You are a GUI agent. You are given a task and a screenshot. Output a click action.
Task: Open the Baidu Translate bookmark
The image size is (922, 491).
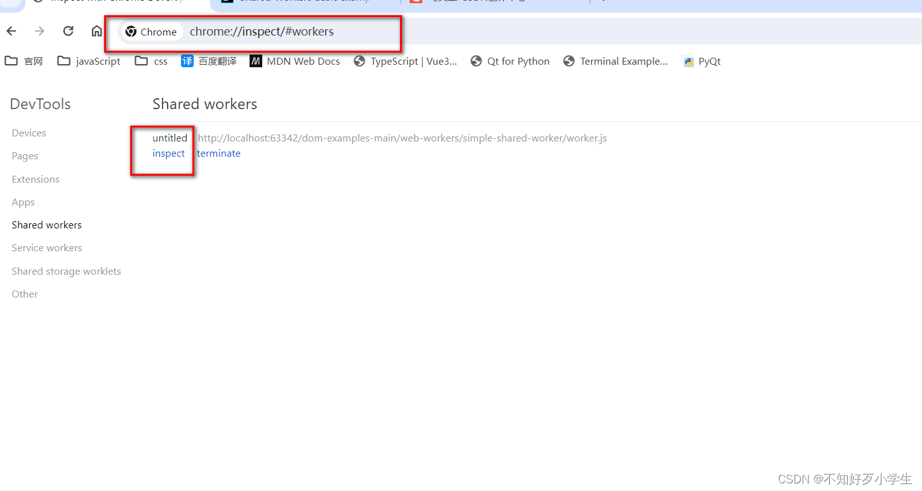(208, 61)
